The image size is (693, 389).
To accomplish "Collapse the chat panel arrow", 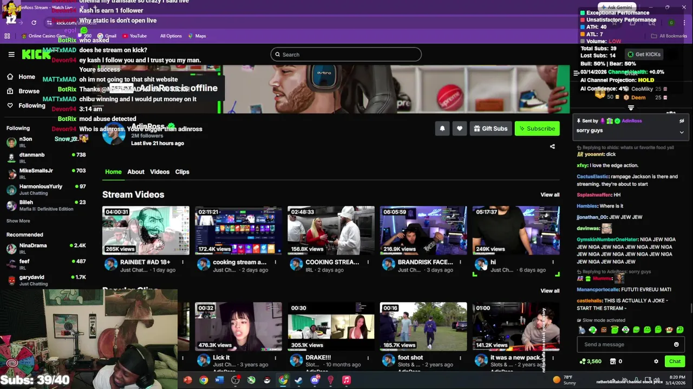I will pos(576,73).
